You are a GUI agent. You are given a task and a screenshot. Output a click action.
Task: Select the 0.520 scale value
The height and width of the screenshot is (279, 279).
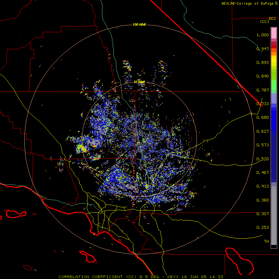pyautogui.click(x=263, y=159)
